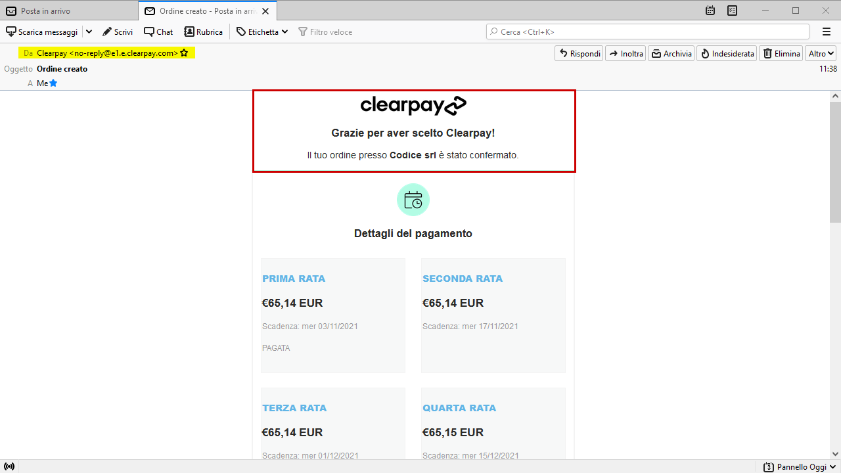Click the PRIMA RATA heading
Viewport: 841px width, 473px height.
pos(294,279)
